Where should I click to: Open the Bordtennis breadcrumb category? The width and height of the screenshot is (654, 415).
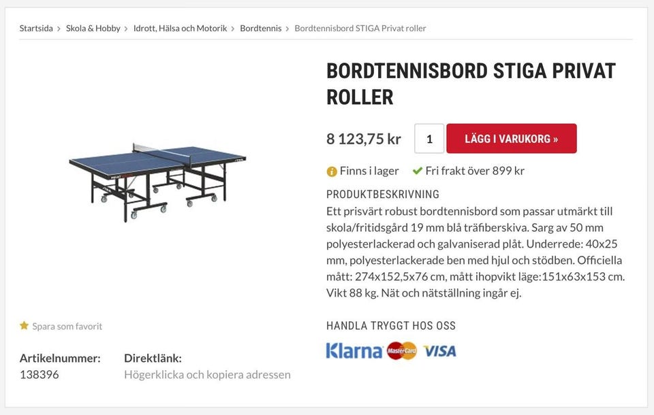(x=260, y=29)
